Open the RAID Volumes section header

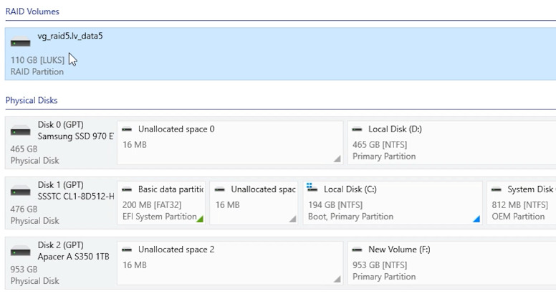(32, 11)
